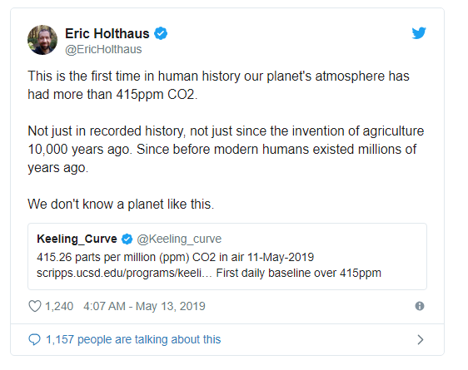The height and width of the screenshot is (370, 468).
Task: Click Keeling_Curve verified badge
Action: point(127,239)
